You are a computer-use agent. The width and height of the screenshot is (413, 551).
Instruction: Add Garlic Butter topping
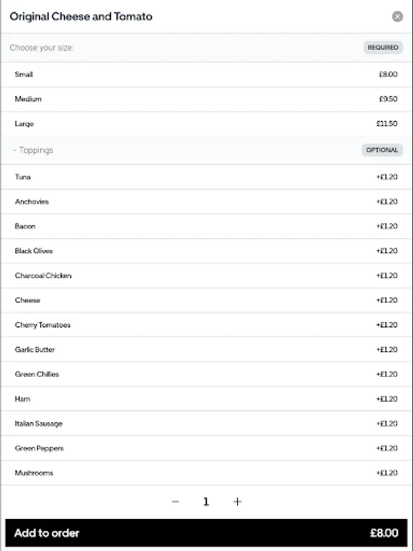206,350
